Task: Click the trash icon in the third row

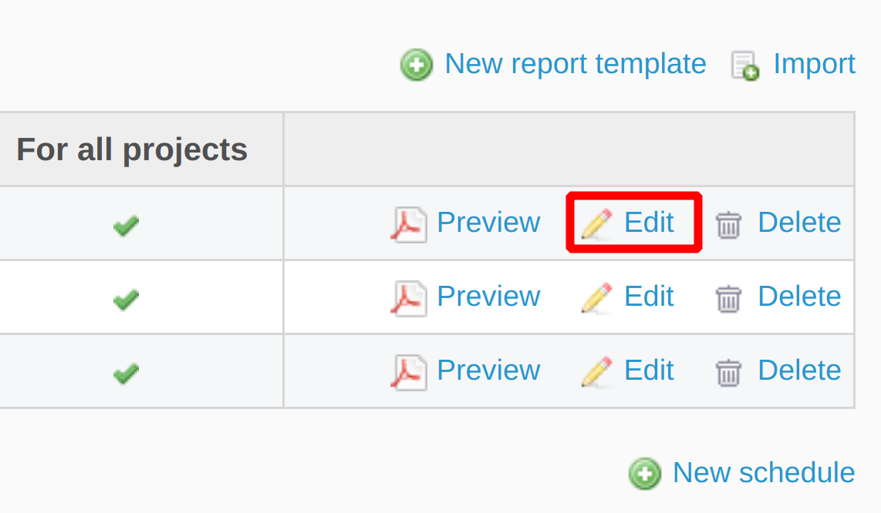Action: pos(728,373)
